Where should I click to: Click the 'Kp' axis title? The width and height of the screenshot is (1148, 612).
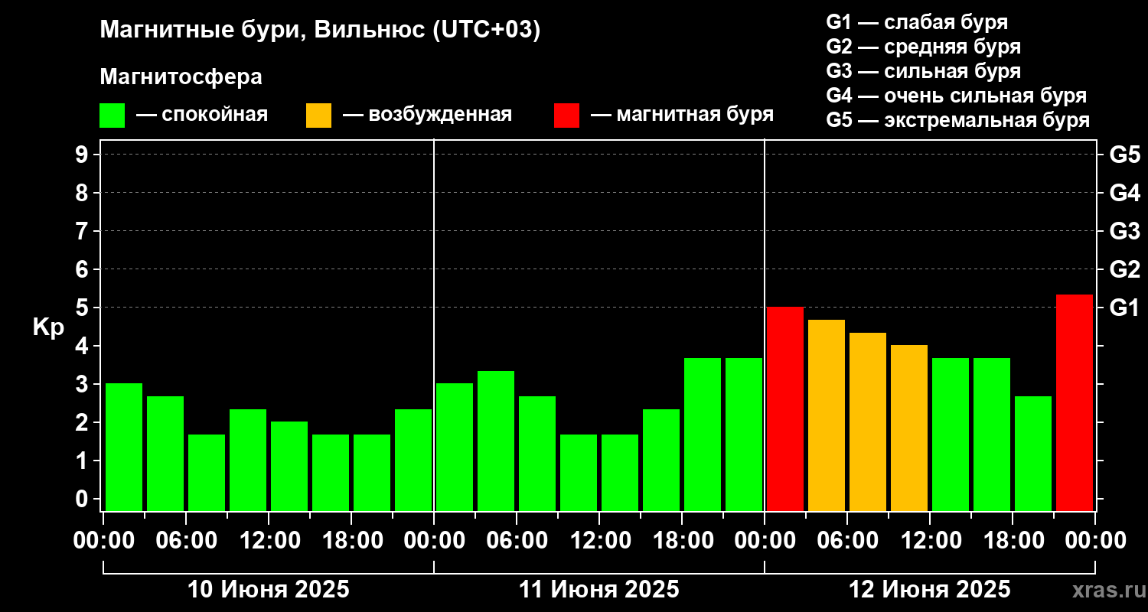coord(48,327)
